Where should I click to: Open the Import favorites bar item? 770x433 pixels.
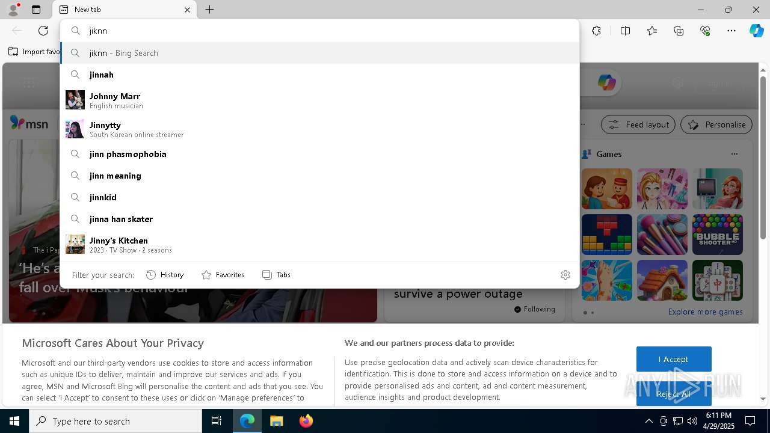(34, 52)
